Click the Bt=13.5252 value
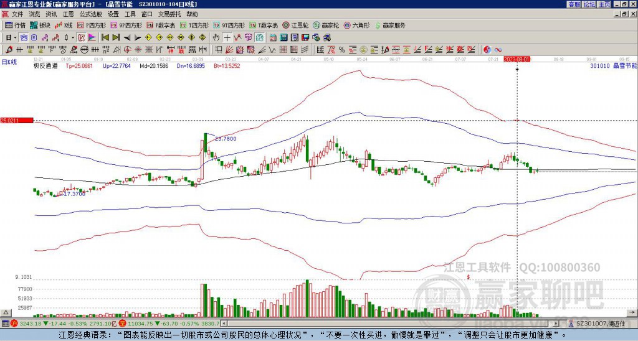Image resolution: width=638 pixels, height=341 pixels. [x=227, y=65]
